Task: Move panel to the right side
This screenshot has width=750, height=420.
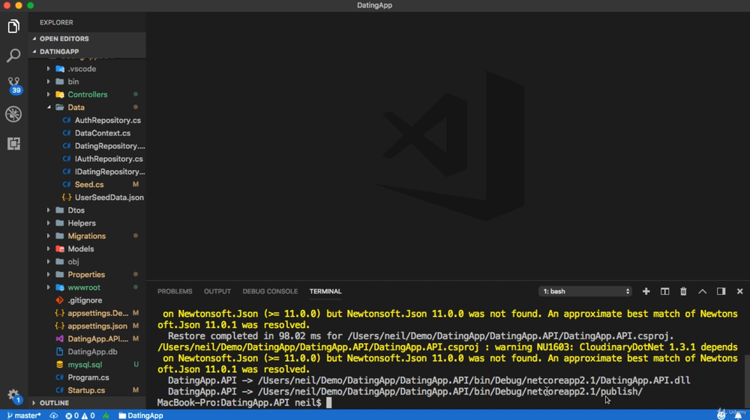Action: (x=721, y=291)
